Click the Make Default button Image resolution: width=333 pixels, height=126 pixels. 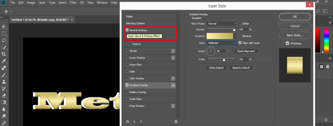tap(217, 68)
